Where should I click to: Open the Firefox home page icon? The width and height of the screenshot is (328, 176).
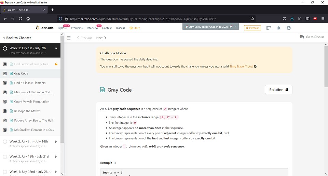[x=28, y=19]
